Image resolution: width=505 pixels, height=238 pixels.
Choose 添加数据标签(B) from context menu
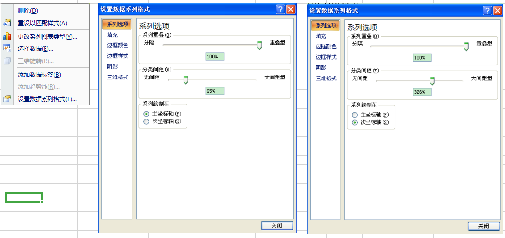click(39, 74)
